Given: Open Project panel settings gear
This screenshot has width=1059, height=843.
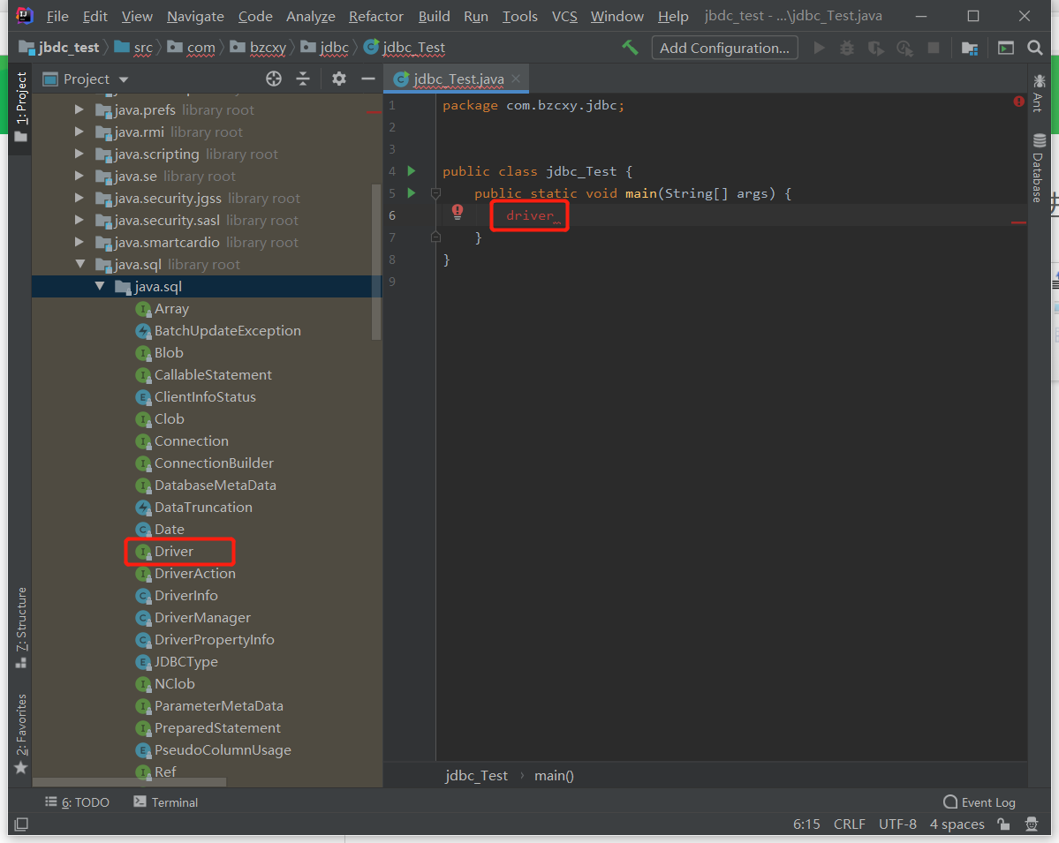Looking at the screenshot, I should [x=339, y=79].
